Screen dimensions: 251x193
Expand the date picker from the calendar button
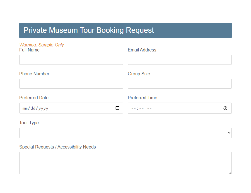117,108
